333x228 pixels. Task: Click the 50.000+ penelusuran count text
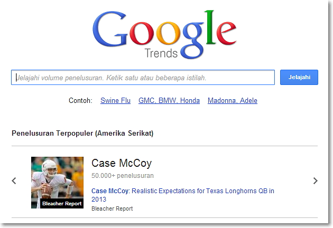pos(123,176)
